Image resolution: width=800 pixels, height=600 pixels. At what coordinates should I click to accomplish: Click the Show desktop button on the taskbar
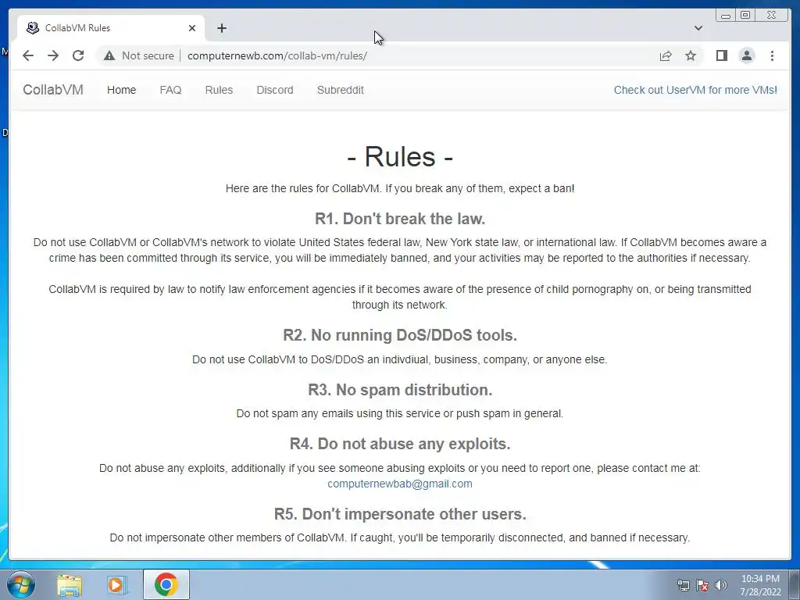tap(795, 584)
